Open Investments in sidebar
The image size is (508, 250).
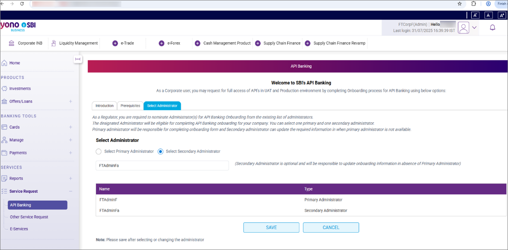tap(20, 89)
